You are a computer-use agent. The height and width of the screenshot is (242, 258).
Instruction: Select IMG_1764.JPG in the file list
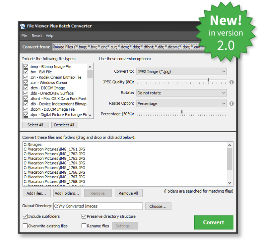54,163
